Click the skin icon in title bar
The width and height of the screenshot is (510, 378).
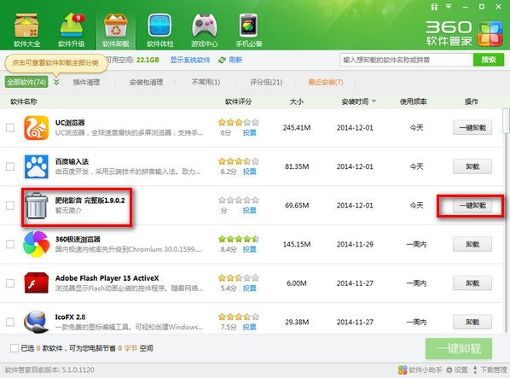(x=434, y=7)
